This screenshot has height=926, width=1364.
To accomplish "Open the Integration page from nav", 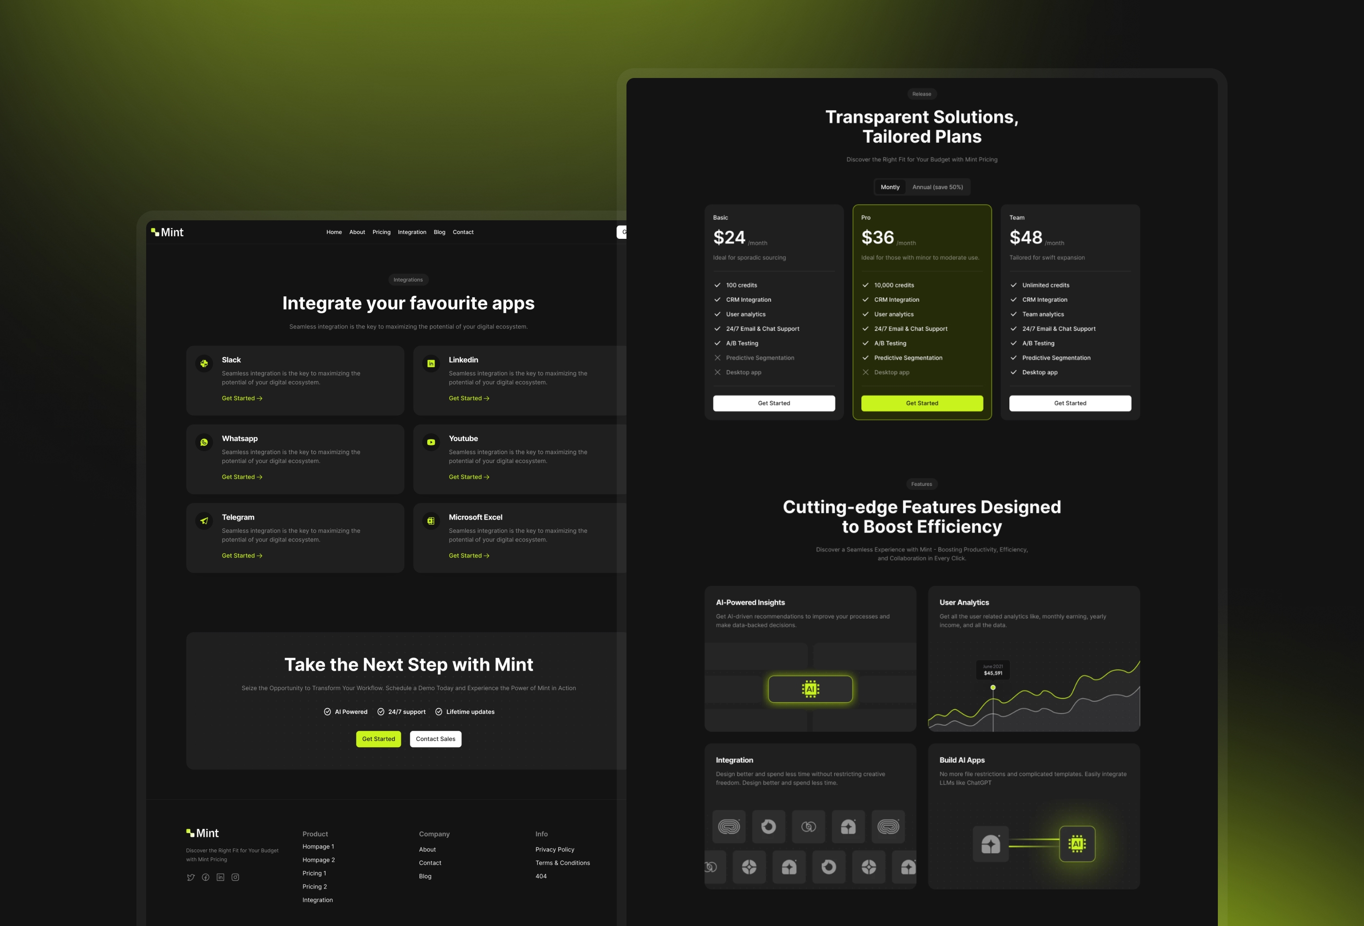I will (412, 231).
